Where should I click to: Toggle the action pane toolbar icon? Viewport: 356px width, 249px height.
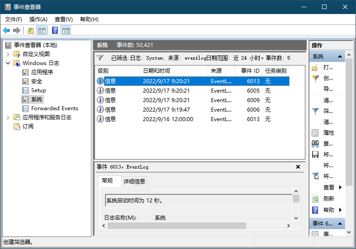pos(66,30)
